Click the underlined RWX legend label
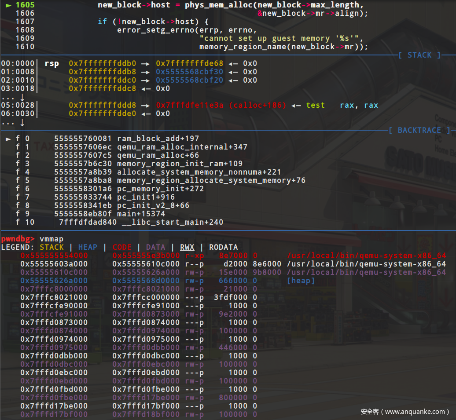The height and width of the screenshot is (420, 456). pyautogui.click(x=187, y=247)
